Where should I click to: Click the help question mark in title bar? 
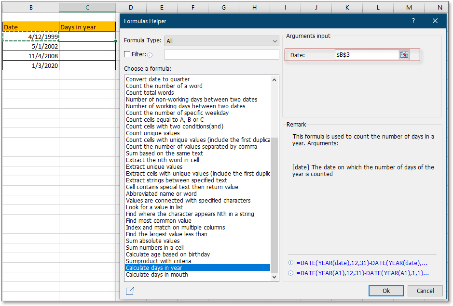(413, 21)
